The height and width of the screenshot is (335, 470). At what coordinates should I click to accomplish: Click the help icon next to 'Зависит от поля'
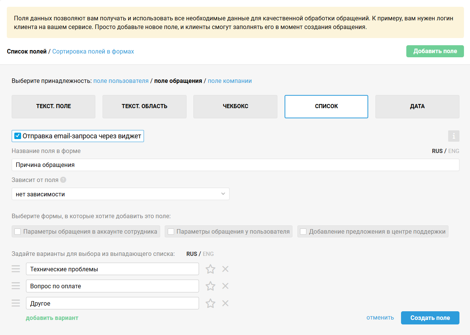point(63,180)
